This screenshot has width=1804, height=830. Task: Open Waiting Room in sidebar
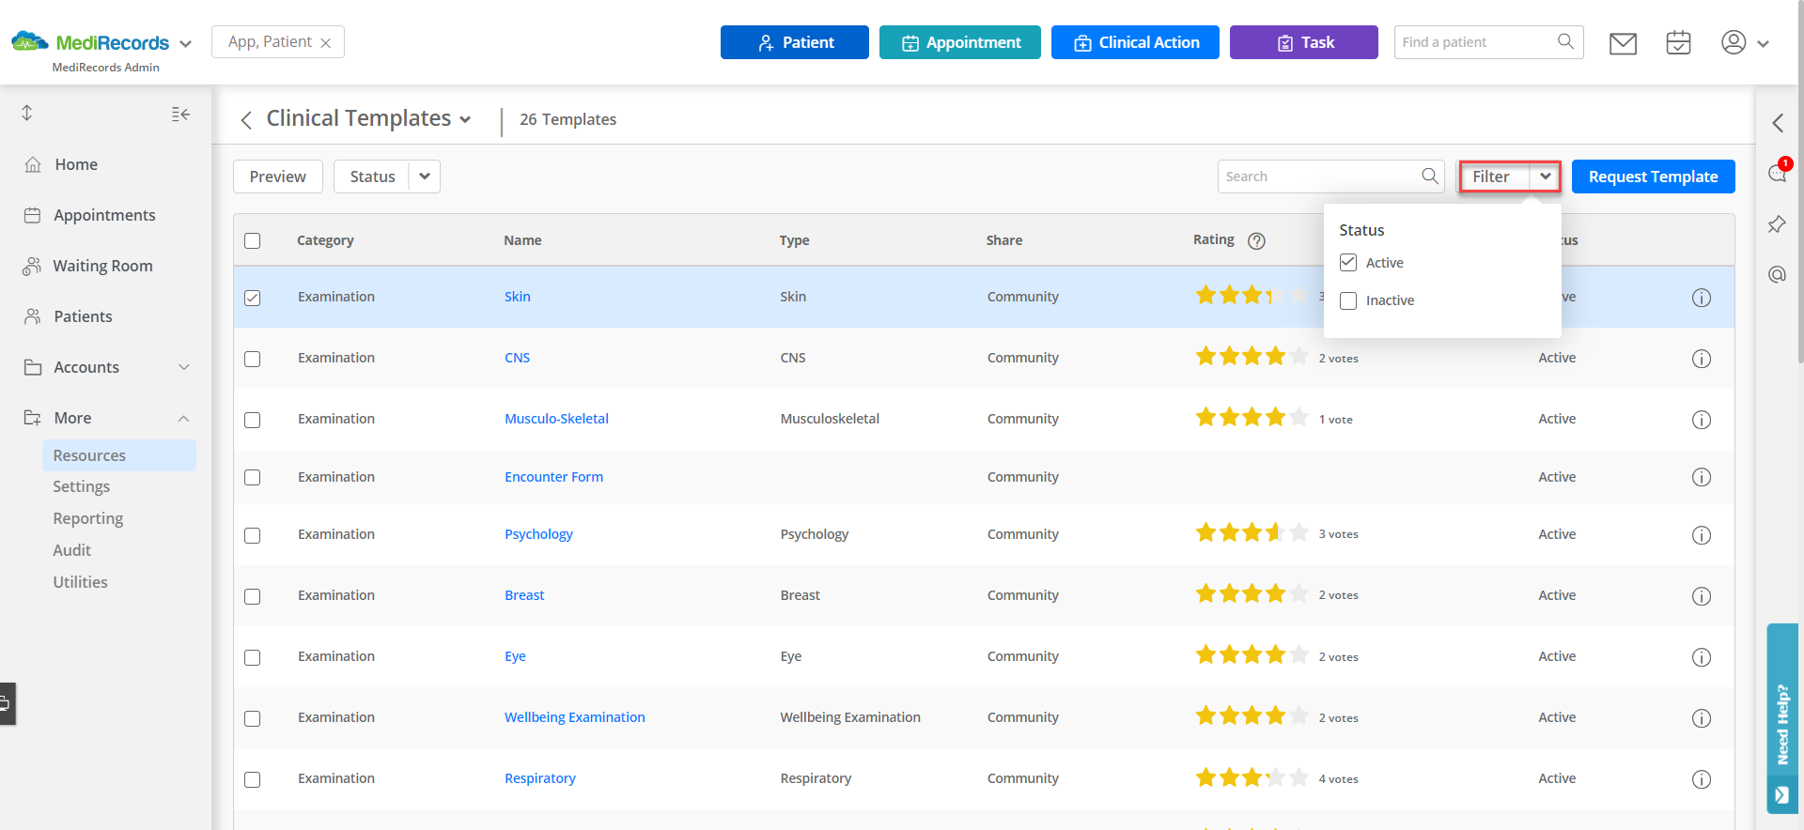point(102,266)
